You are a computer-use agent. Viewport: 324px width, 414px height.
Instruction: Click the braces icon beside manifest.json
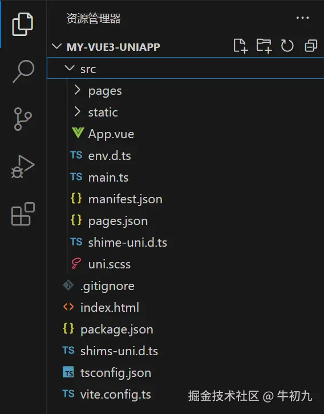click(x=76, y=198)
